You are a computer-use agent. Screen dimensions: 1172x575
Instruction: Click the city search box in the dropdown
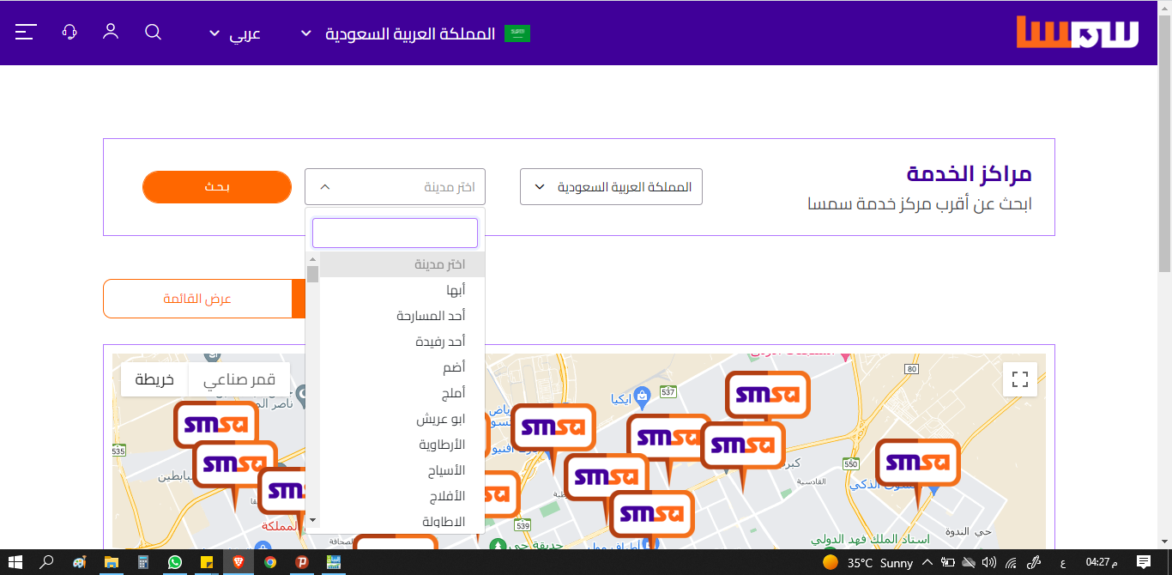pyautogui.click(x=395, y=233)
